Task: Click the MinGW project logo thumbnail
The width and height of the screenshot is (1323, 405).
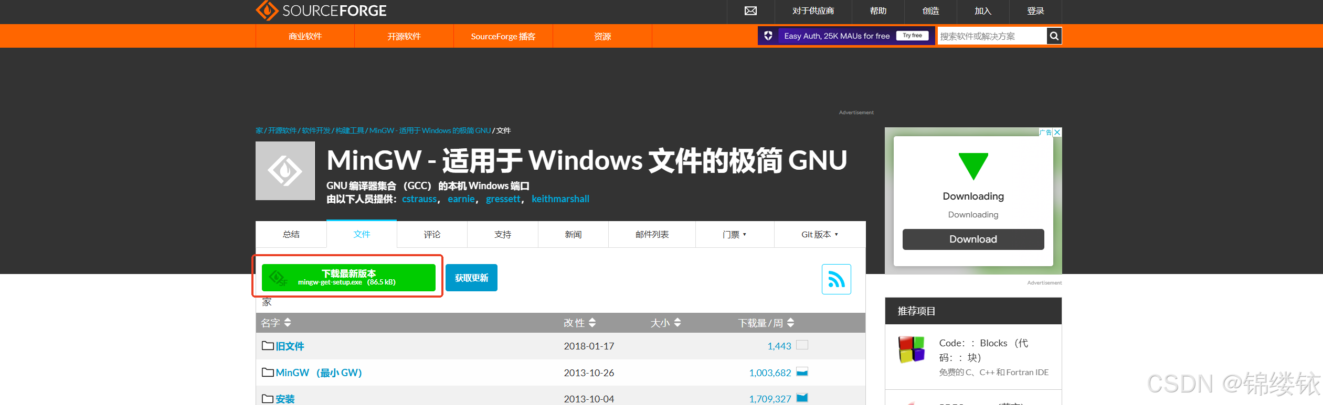Action: point(285,171)
